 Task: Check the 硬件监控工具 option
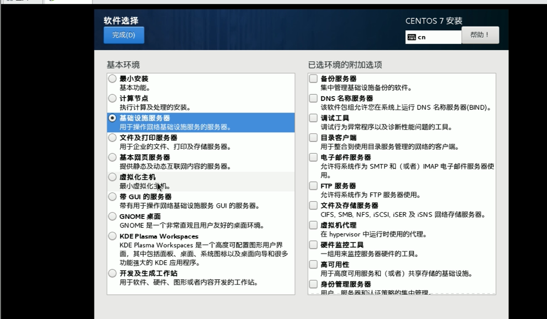click(x=313, y=245)
